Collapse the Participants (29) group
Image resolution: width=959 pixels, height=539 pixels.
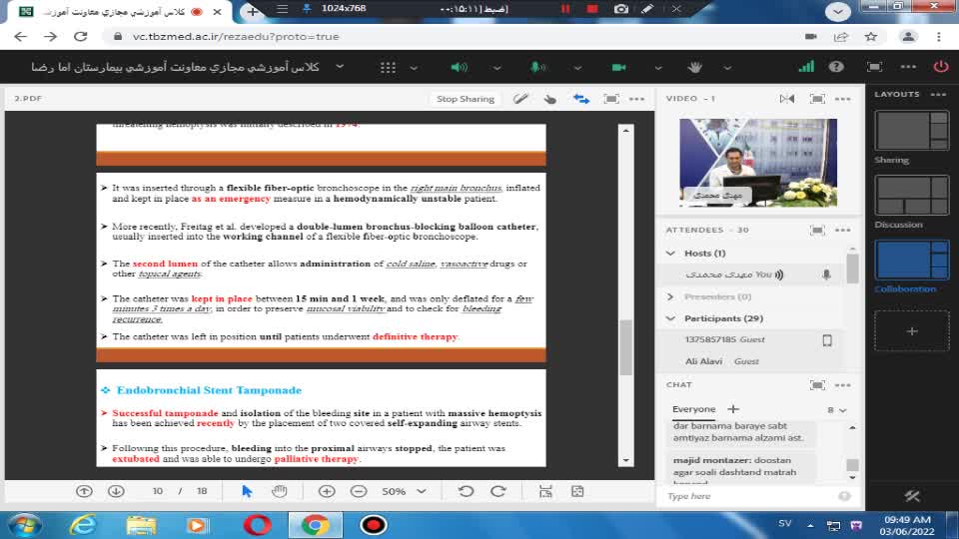pyautogui.click(x=670, y=318)
